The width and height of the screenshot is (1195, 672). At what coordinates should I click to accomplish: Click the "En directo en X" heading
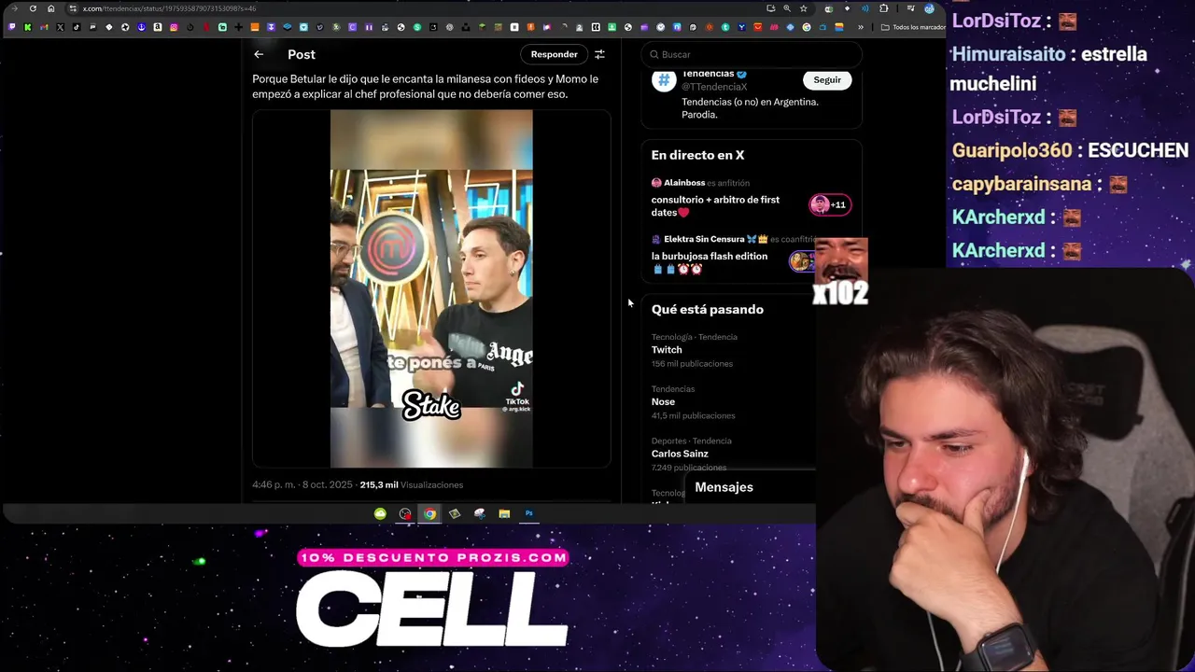(697, 155)
